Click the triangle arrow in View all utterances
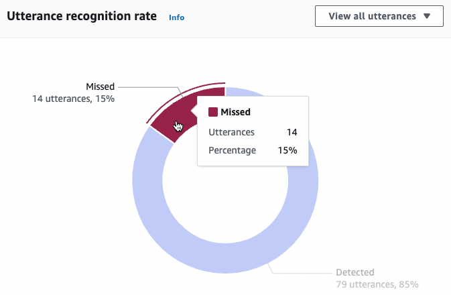Image resolution: width=451 pixels, height=295 pixels. [x=427, y=16]
